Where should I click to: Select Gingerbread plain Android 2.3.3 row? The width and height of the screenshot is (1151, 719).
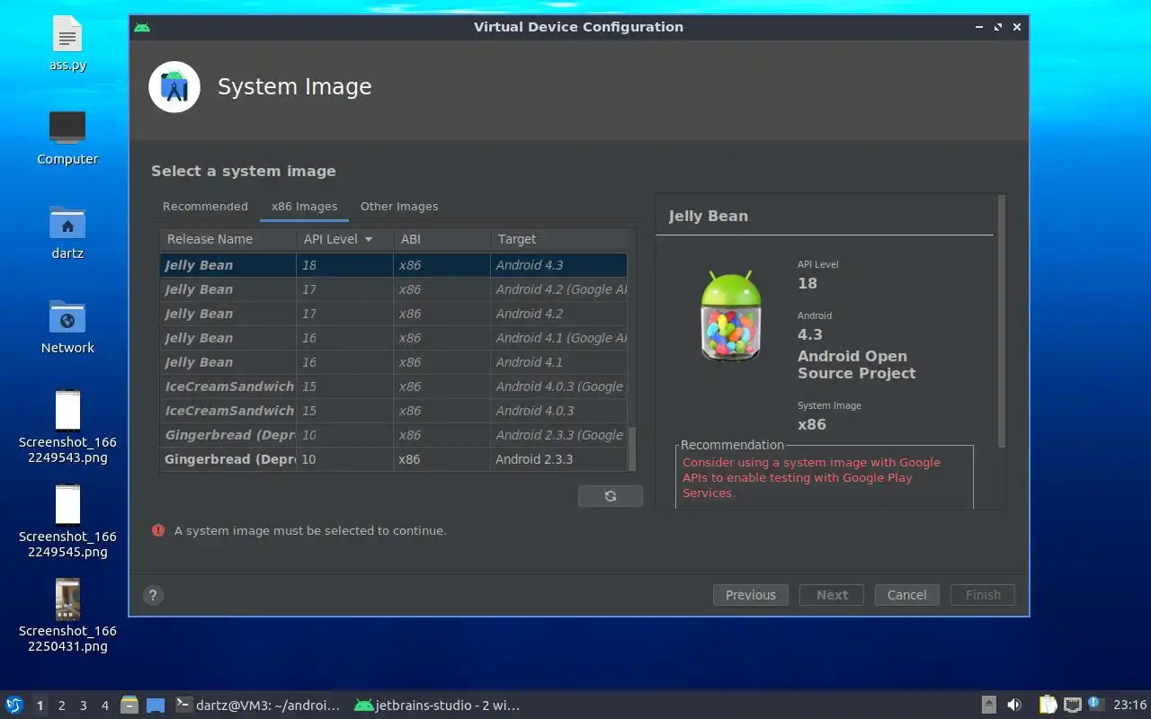pos(393,459)
